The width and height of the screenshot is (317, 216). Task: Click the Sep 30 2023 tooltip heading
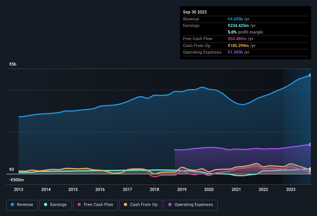(x=195, y=12)
